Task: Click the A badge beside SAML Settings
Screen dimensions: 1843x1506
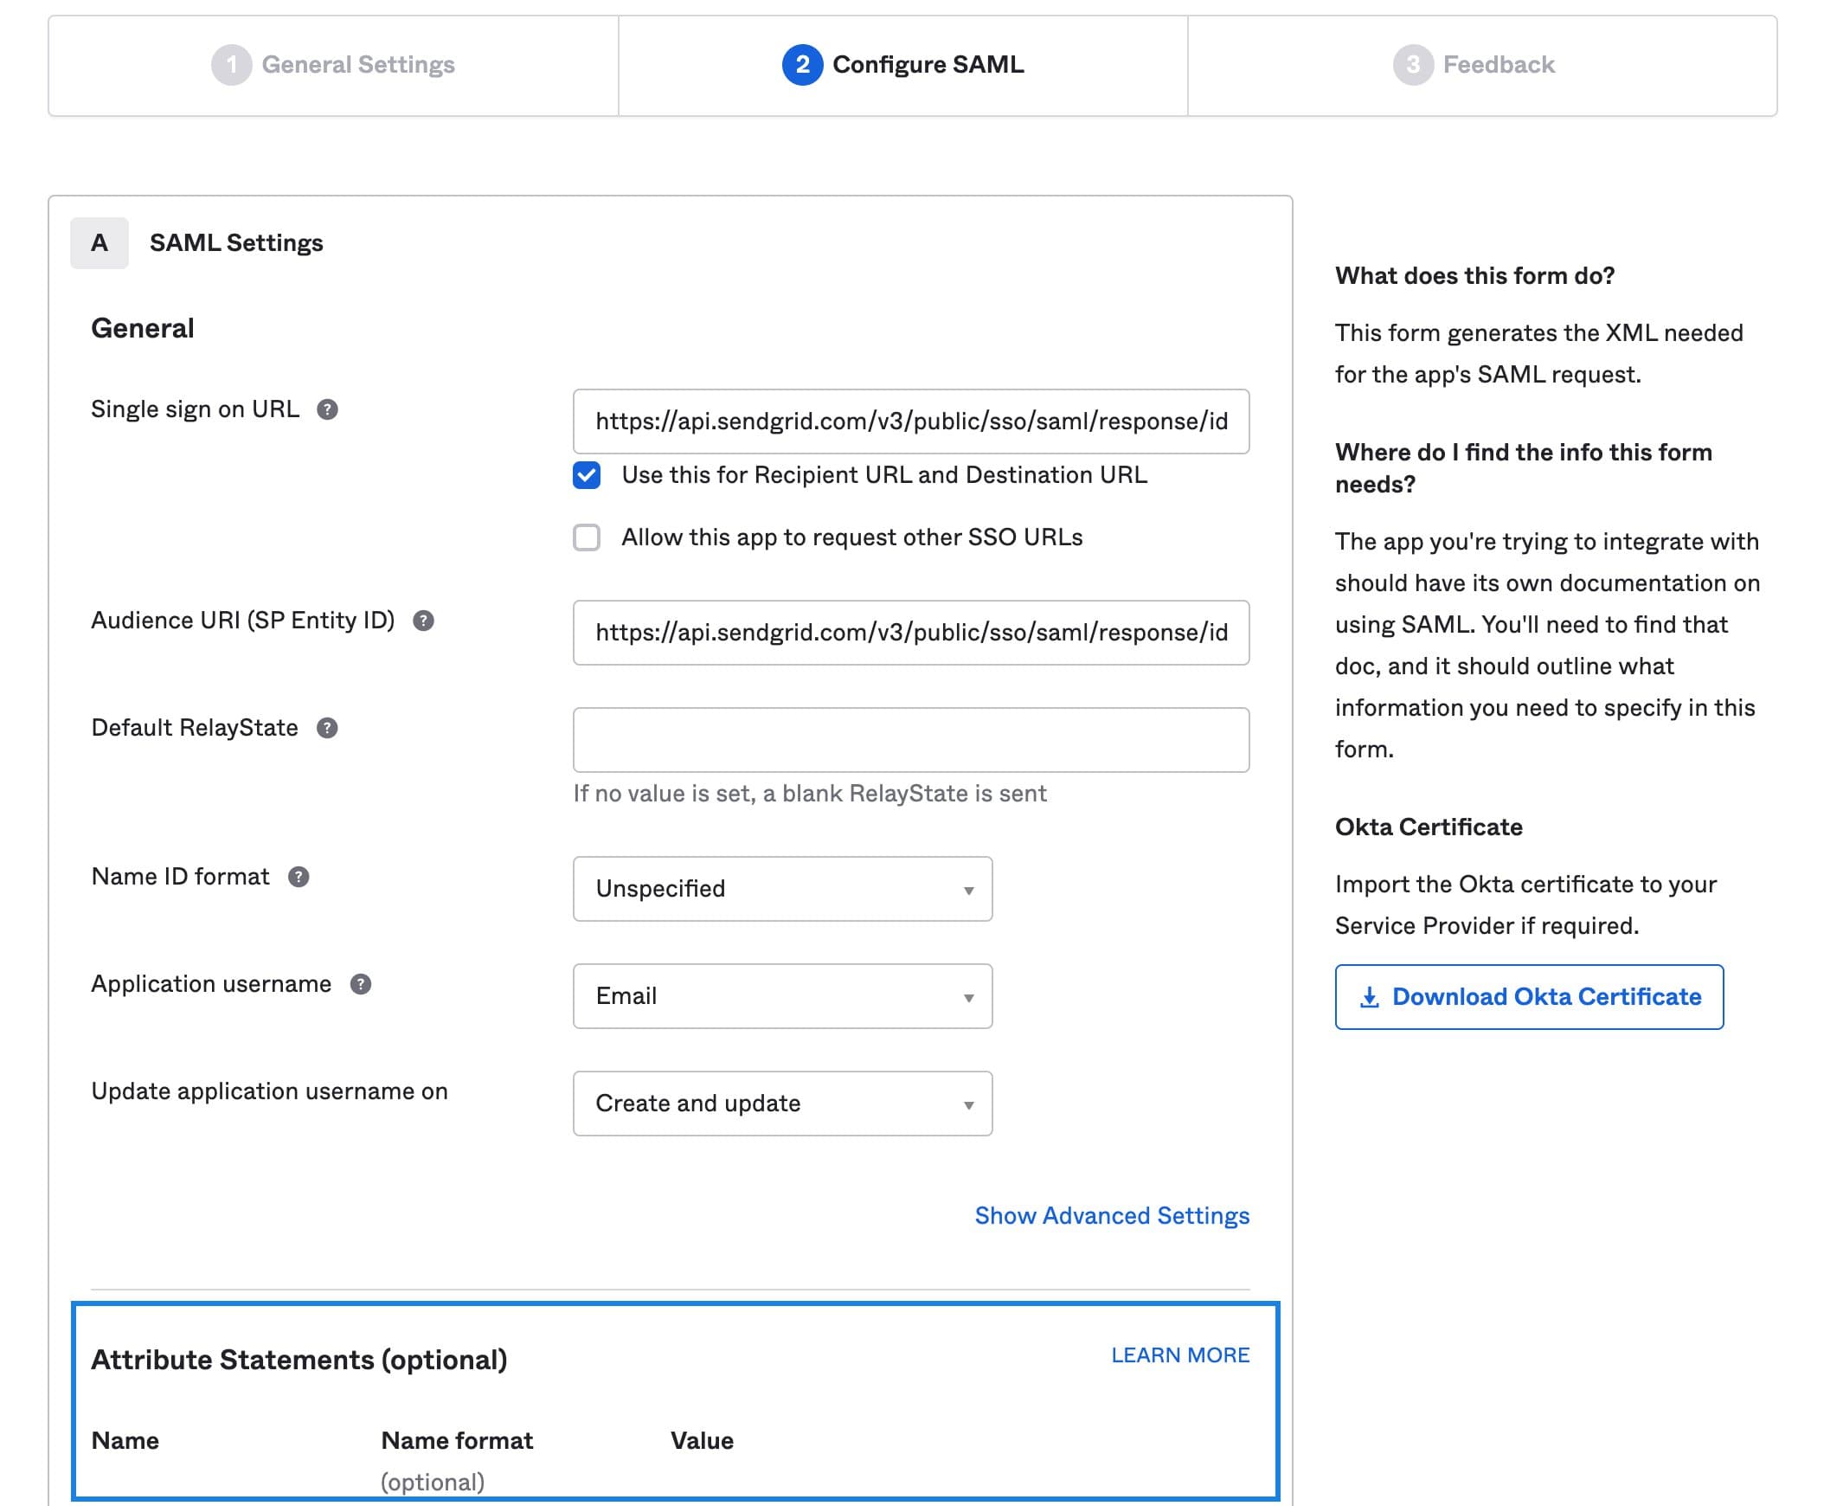Action: [99, 243]
